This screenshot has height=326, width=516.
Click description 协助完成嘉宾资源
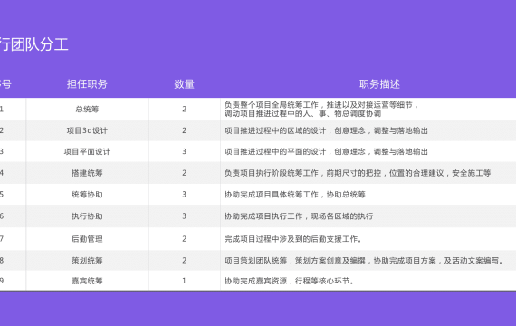coord(290,281)
